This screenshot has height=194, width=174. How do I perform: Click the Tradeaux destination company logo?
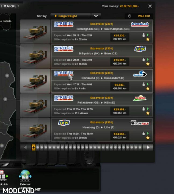140,123
